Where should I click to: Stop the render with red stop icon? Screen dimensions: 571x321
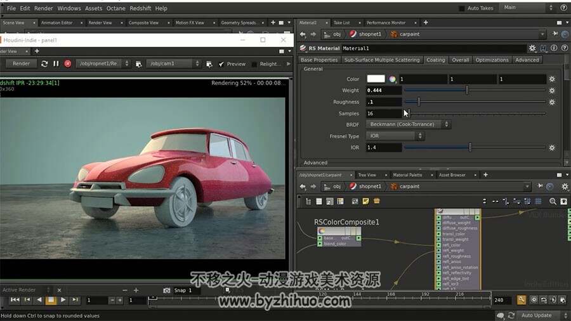click(68, 63)
